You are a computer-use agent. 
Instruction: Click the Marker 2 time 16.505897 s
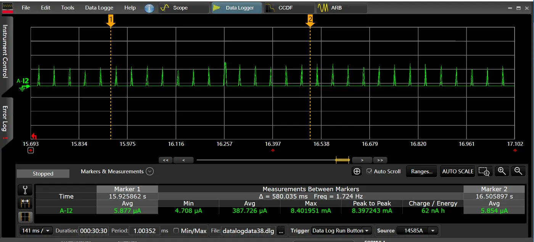pos(494,196)
